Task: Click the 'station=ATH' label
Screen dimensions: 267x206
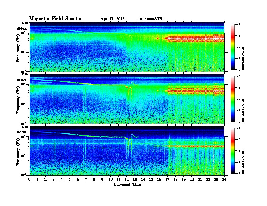Action: pos(151,19)
